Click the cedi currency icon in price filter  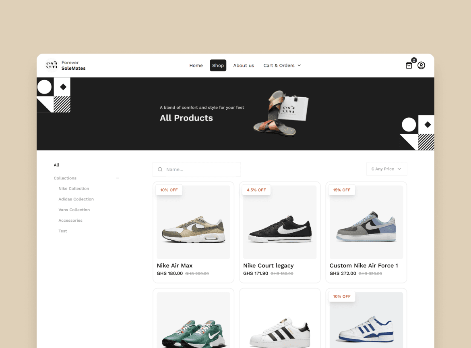click(372, 169)
